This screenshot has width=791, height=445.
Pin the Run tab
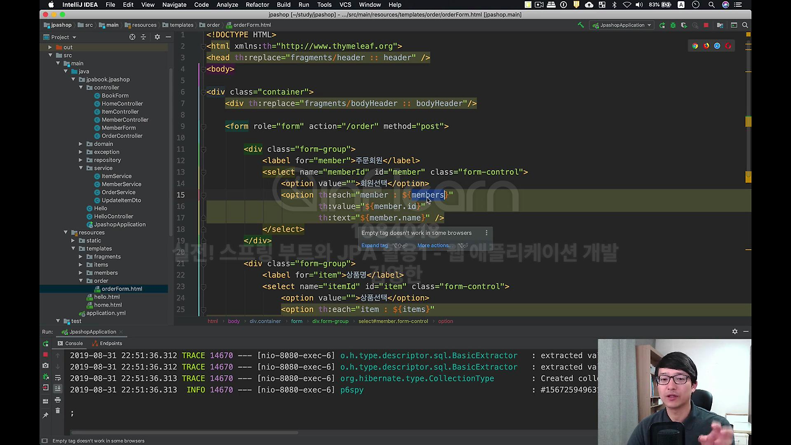pyautogui.click(x=45, y=415)
